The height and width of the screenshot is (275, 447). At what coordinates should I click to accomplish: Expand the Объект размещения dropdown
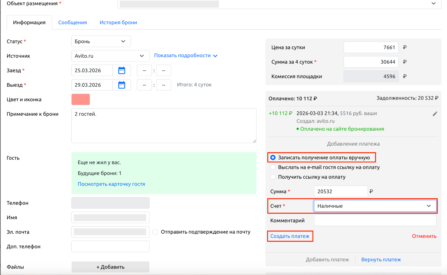279,4
